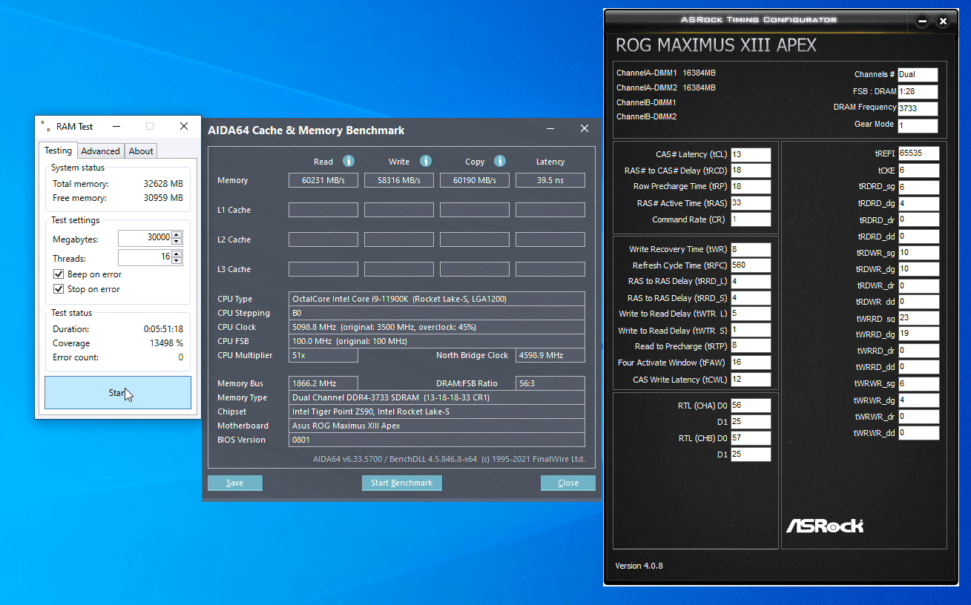This screenshot has width=971, height=605.
Task: Click the CAS# Latency (tCL) field
Action: (x=751, y=155)
